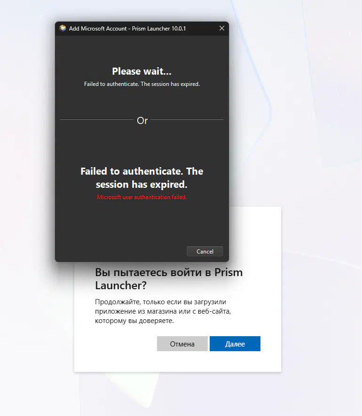Click the divider line left of 'Or'
The image size is (362, 416).
pos(97,119)
